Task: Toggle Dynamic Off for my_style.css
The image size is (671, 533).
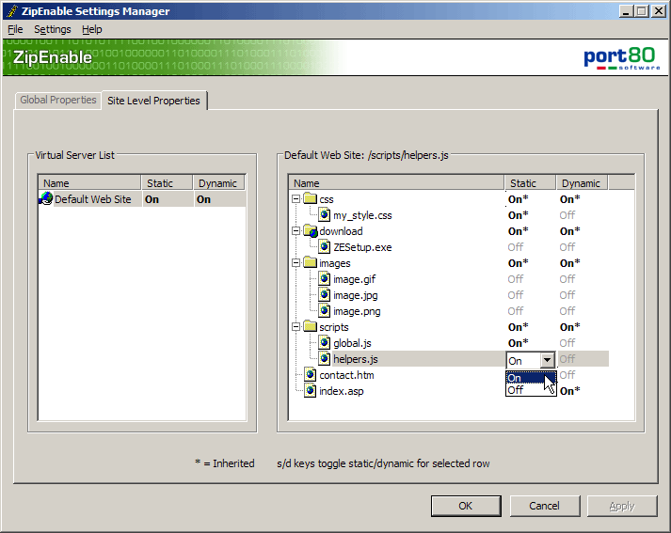Action: tap(567, 215)
